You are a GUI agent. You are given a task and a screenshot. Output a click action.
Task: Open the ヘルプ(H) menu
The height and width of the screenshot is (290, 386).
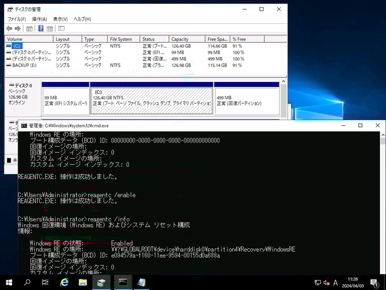(x=82, y=19)
